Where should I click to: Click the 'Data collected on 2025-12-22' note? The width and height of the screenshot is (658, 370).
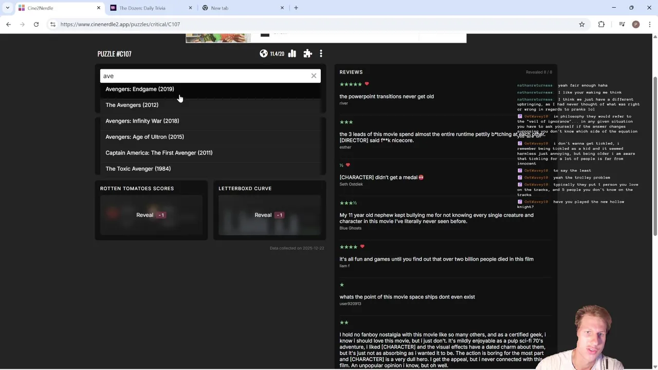[x=297, y=248]
